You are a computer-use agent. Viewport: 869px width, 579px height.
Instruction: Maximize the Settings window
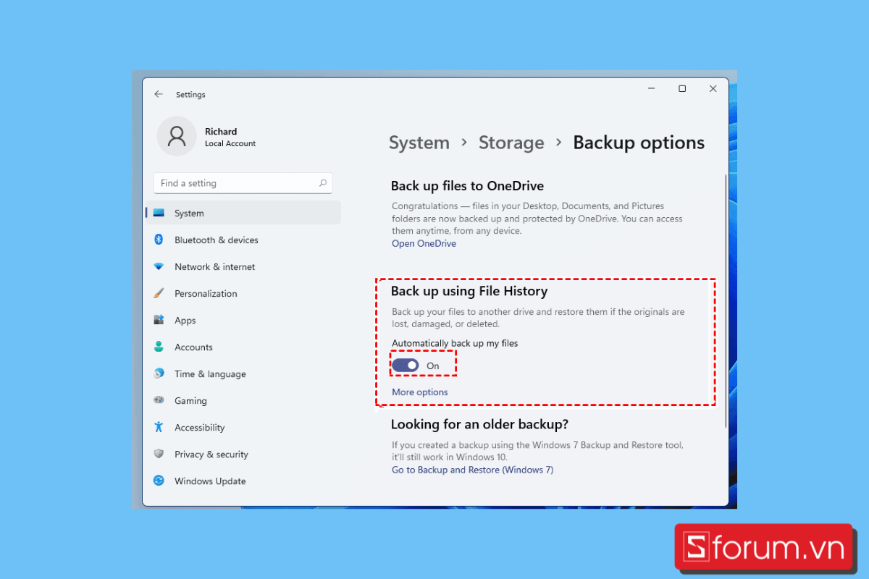click(681, 88)
